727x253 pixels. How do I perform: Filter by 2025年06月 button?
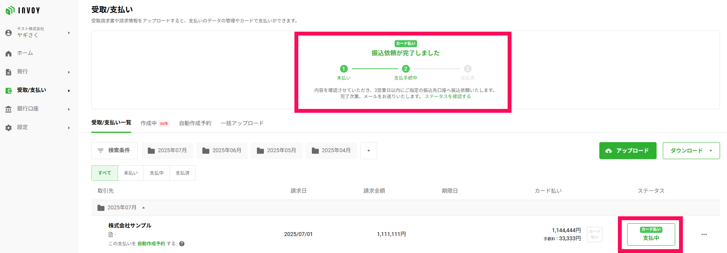click(222, 151)
